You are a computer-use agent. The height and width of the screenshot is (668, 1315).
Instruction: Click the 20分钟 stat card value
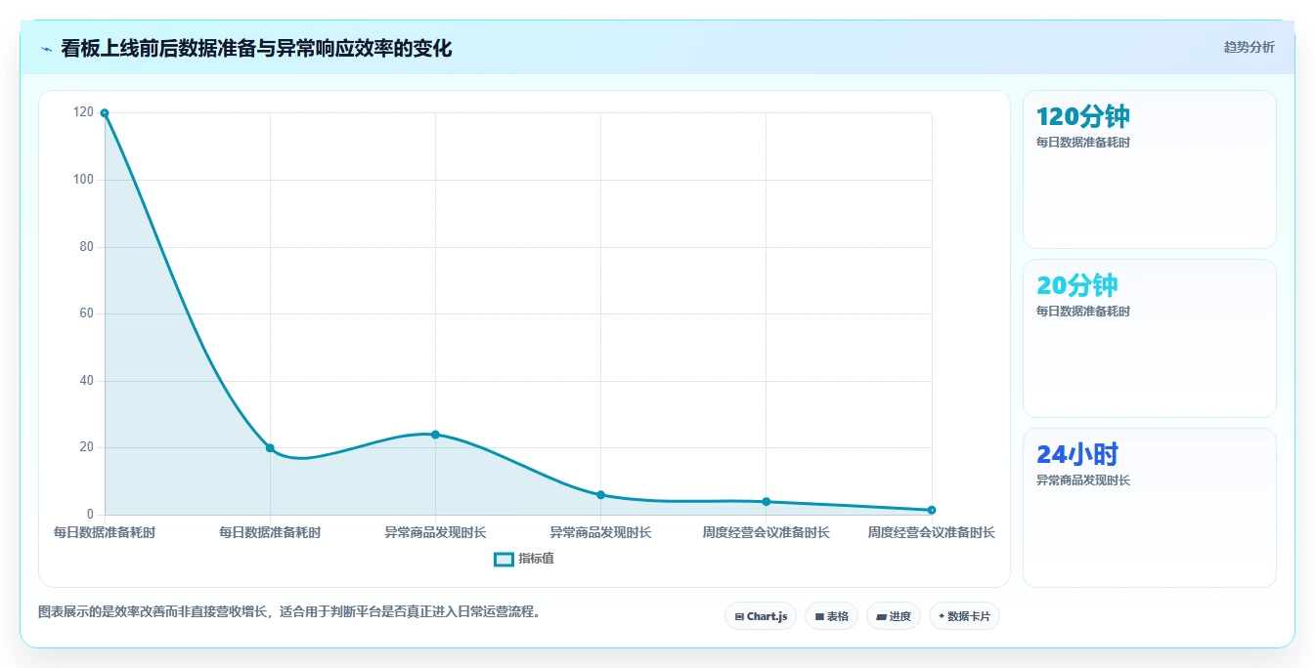click(x=1077, y=286)
